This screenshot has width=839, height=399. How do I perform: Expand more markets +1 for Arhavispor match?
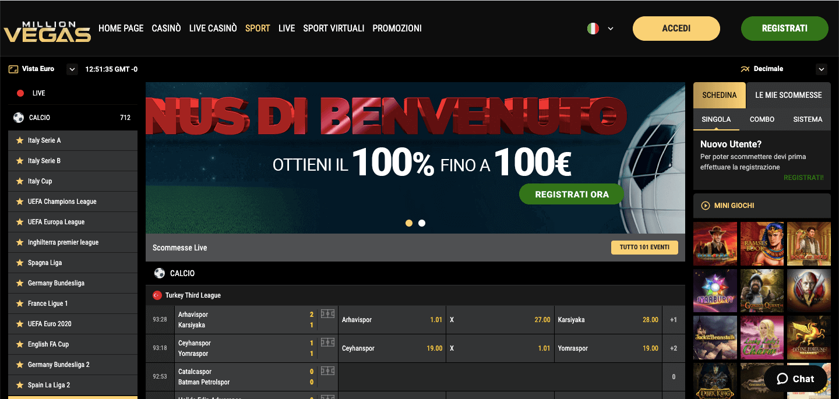(x=674, y=320)
